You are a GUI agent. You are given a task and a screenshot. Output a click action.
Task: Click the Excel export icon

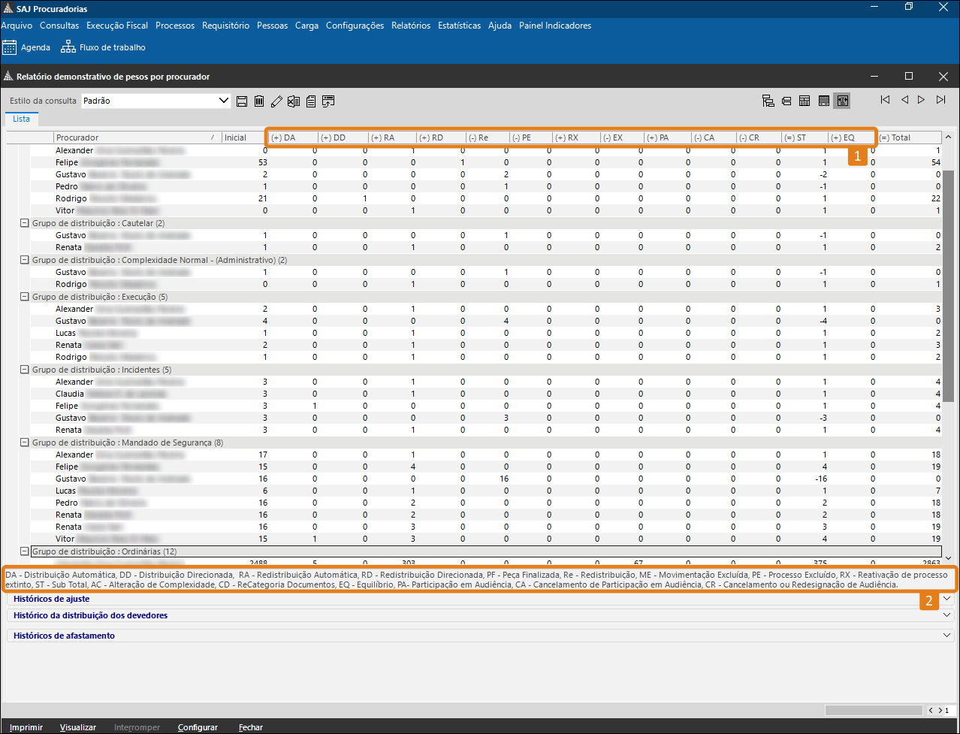tap(294, 101)
